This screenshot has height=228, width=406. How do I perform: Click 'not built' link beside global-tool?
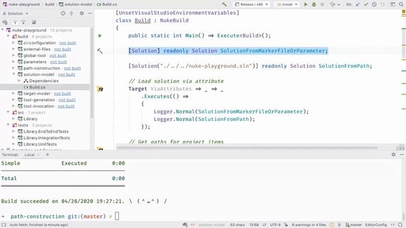click(58, 55)
